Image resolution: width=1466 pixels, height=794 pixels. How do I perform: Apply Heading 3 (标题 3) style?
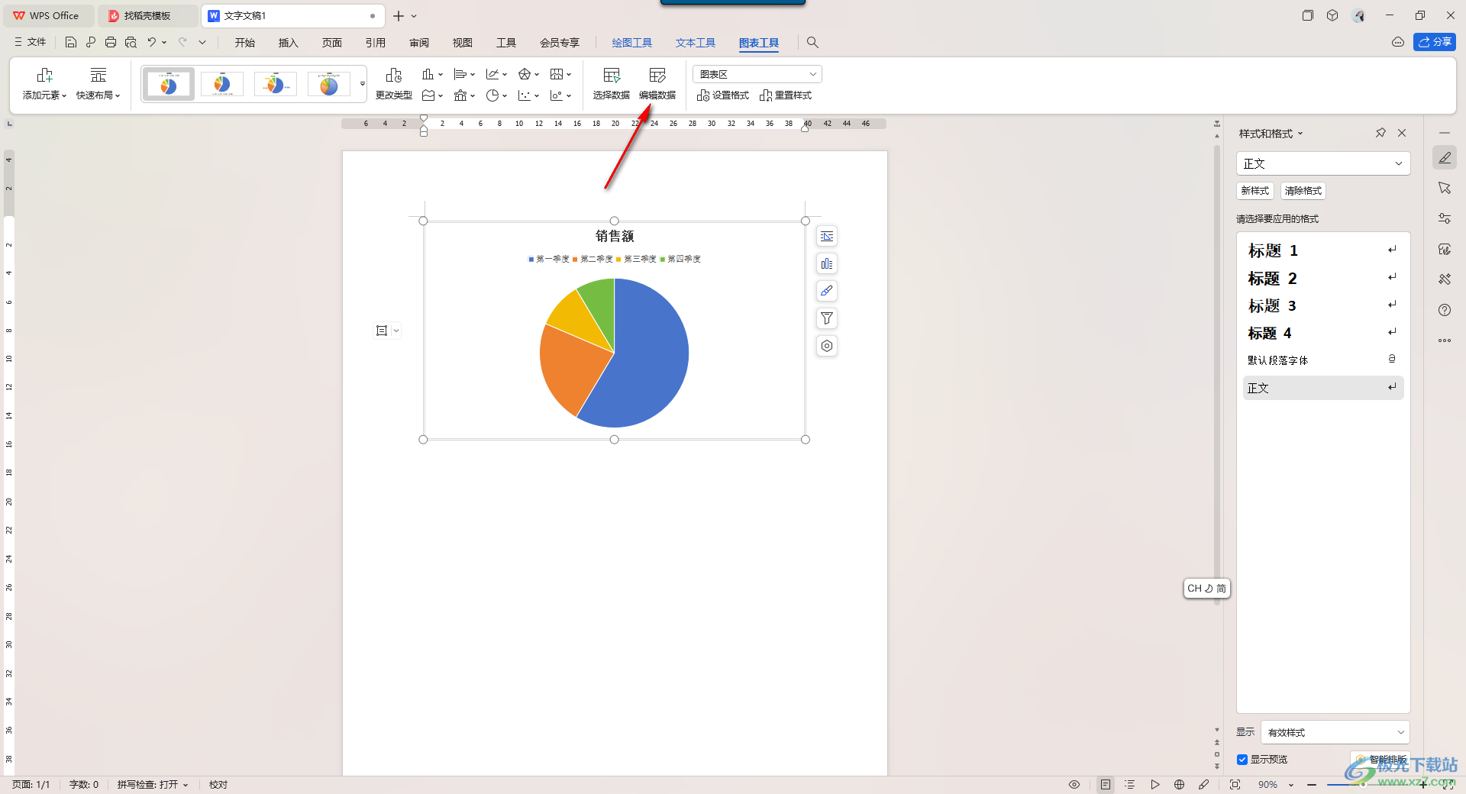1323,305
